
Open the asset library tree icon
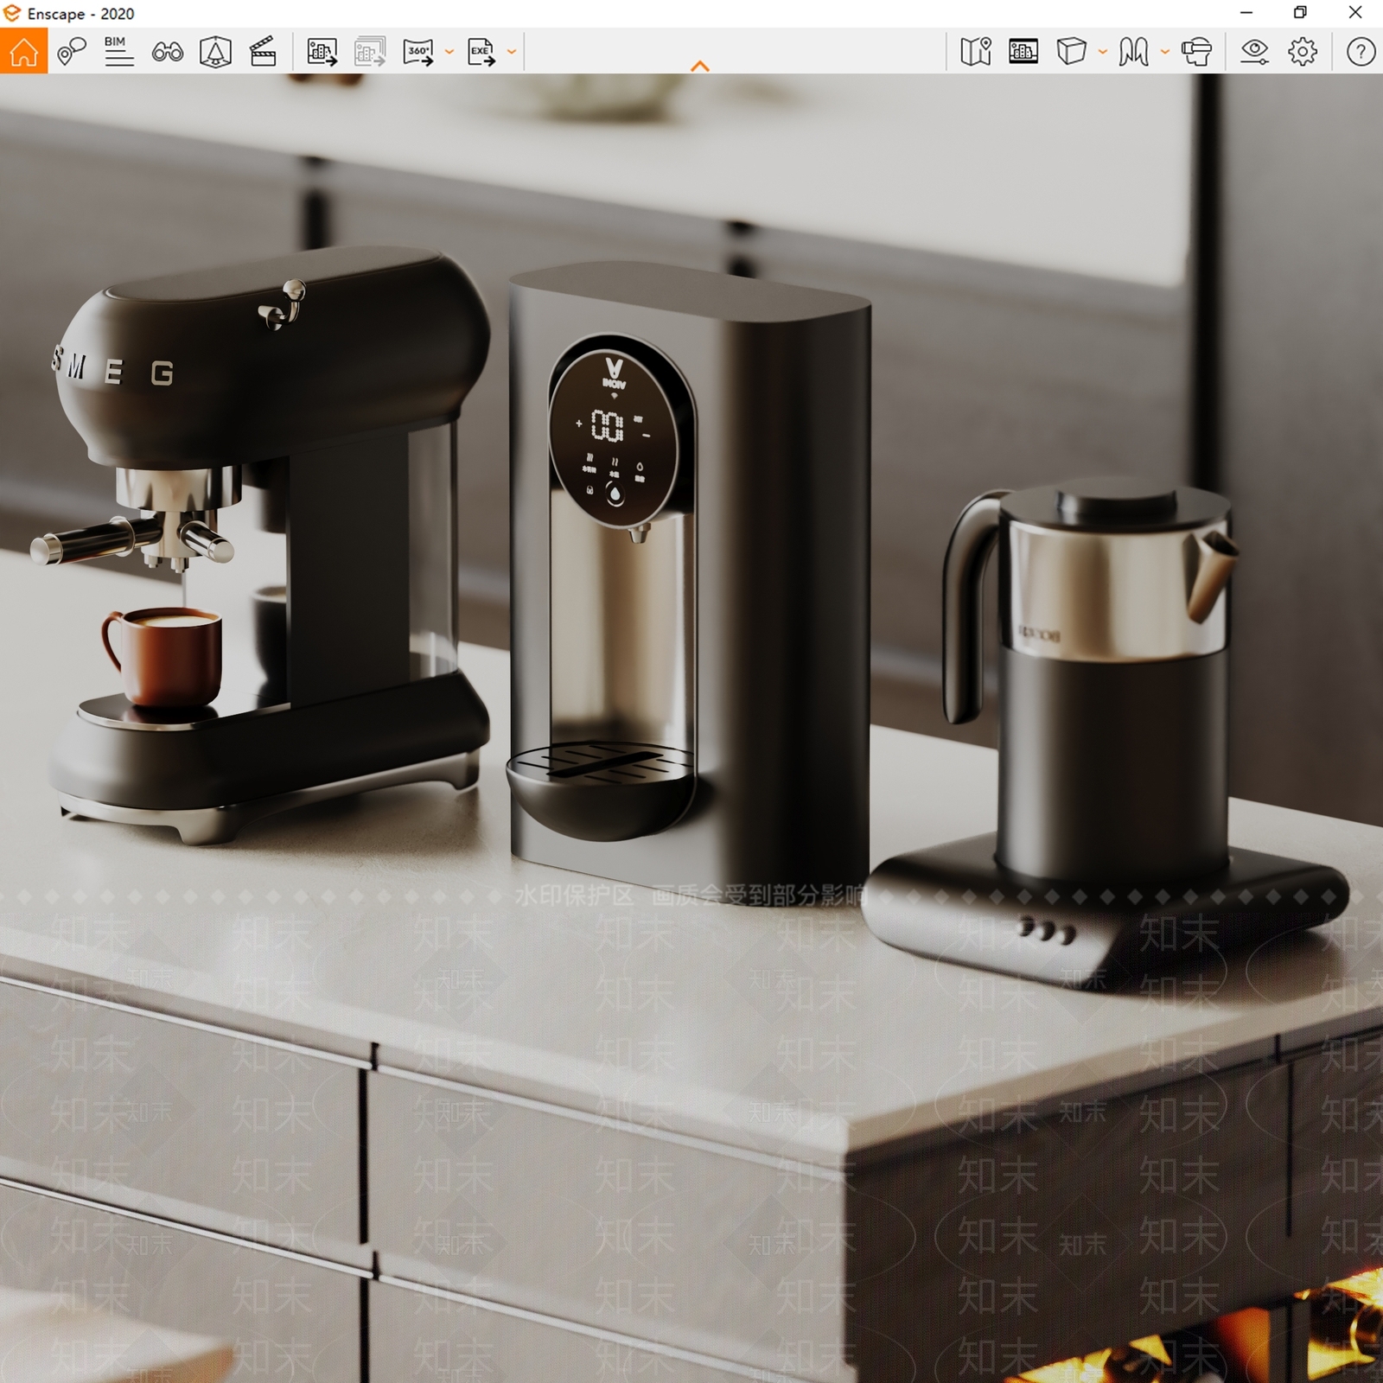pyautogui.click(x=215, y=52)
